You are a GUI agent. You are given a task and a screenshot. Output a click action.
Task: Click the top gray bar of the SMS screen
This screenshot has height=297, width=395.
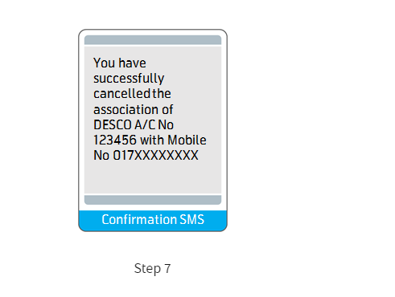pos(153,40)
